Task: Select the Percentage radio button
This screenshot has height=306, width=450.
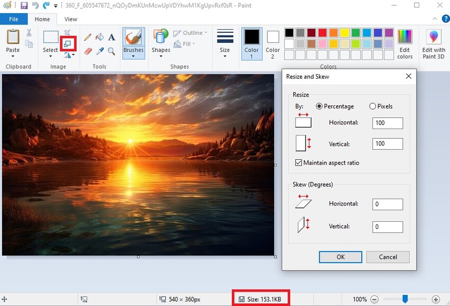Action: click(x=319, y=106)
